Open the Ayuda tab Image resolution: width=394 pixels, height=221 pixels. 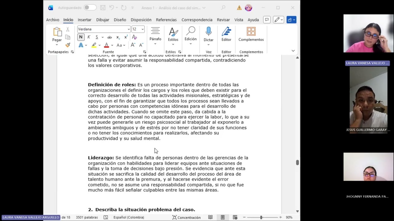click(253, 20)
